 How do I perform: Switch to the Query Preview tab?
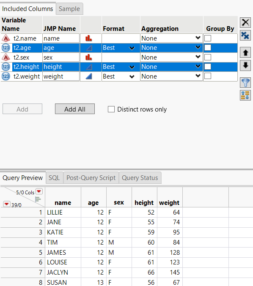pyautogui.click(x=23, y=178)
